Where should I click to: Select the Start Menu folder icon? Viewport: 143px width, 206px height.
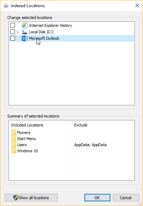click(14, 139)
